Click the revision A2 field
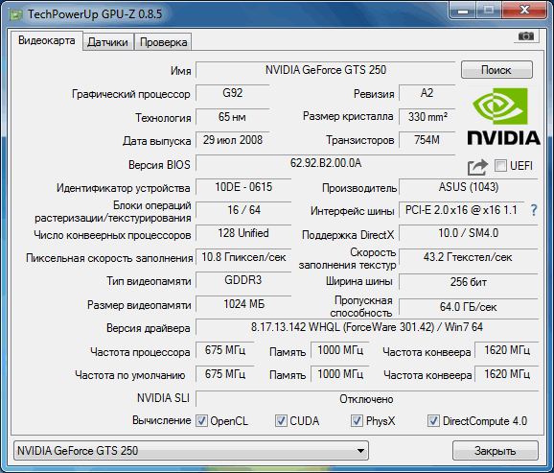The width and height of the screenshot is (554, 473). pos(427,93)
